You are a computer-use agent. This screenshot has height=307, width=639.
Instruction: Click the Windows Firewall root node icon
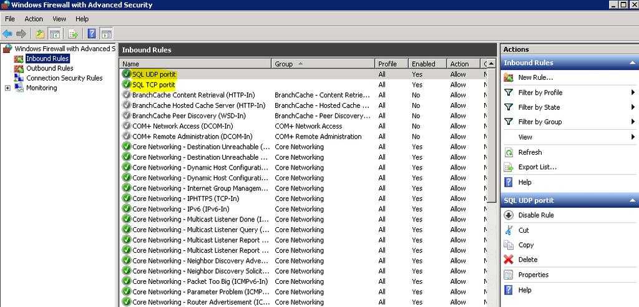7,49
